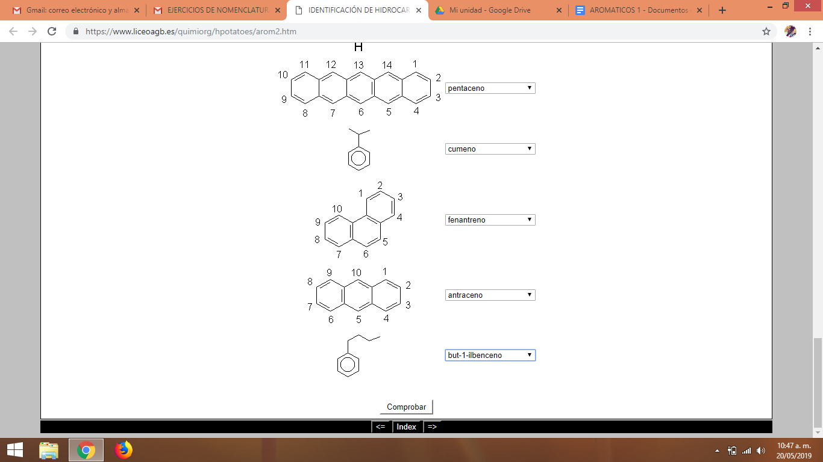The height and width of the screenshot is (462, 823).
Task: Reload the current page
Action: (52, 31)
